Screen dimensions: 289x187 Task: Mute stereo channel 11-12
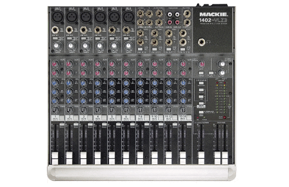(x=175, y=118)
